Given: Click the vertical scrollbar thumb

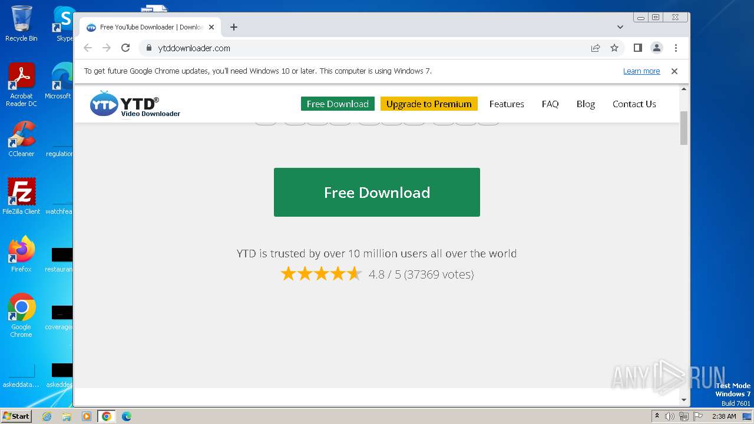Looking at the screenshot, I should pyautogui.click(x=684, y=128).
